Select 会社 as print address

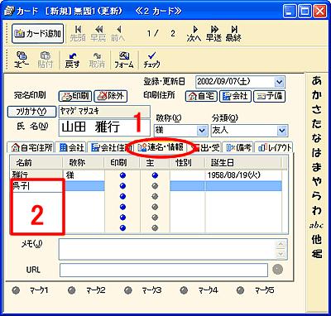point(235,96)
